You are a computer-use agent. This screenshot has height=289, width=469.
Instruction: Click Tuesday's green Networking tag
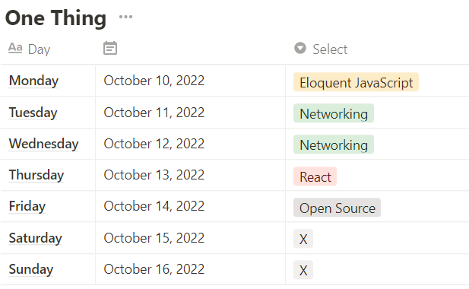[x=334, y=113]
